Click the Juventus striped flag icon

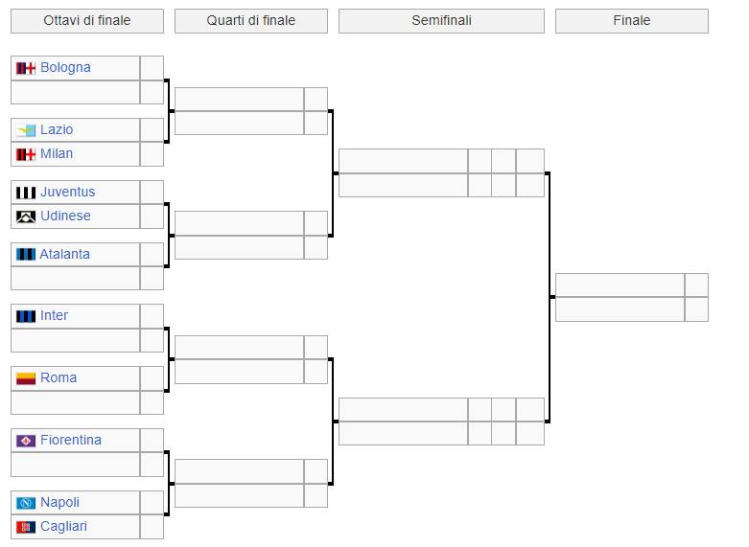(x=26, y=193)
